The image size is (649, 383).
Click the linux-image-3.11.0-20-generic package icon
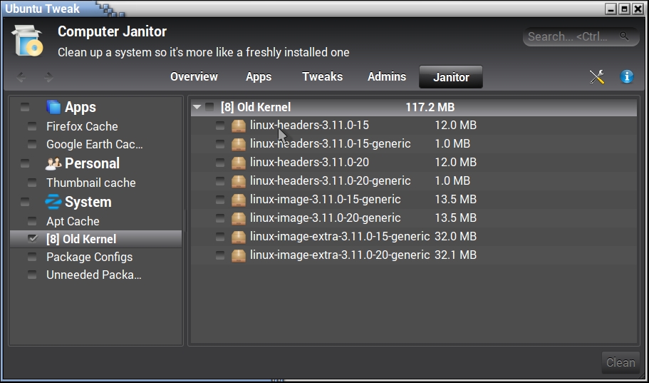239,218
